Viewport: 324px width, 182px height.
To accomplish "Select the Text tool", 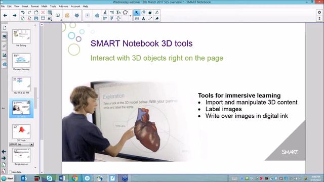I will (x=143, y=19).
